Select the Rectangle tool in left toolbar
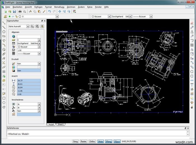This screenshot has height=145, width=196. 4,36
